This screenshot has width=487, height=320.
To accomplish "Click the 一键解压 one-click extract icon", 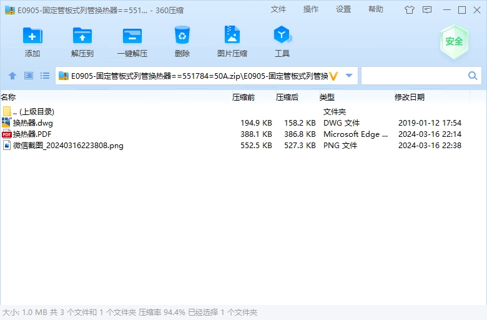I will click(132, 36).
